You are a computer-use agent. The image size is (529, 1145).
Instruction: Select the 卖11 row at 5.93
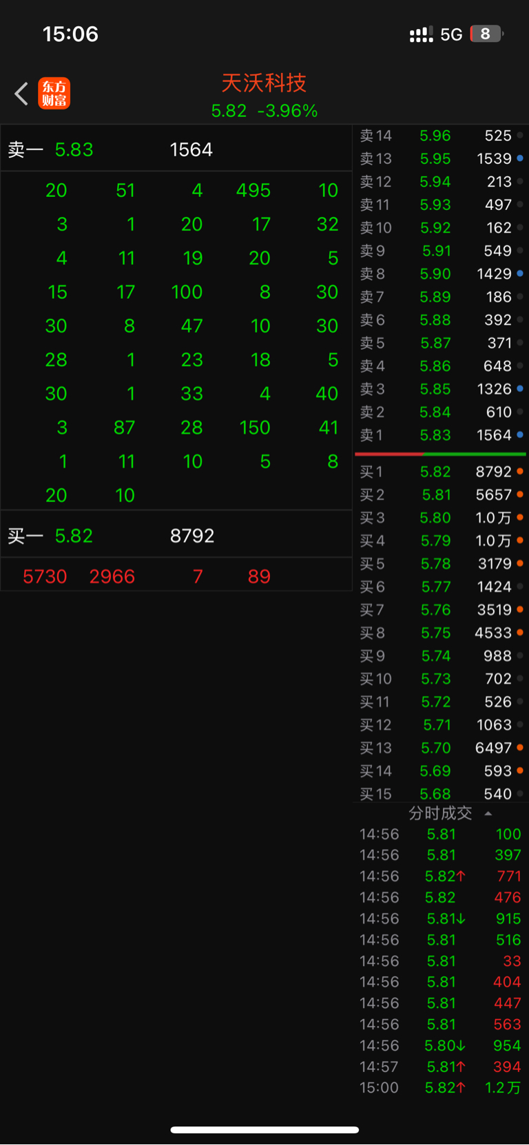point(441,205)
